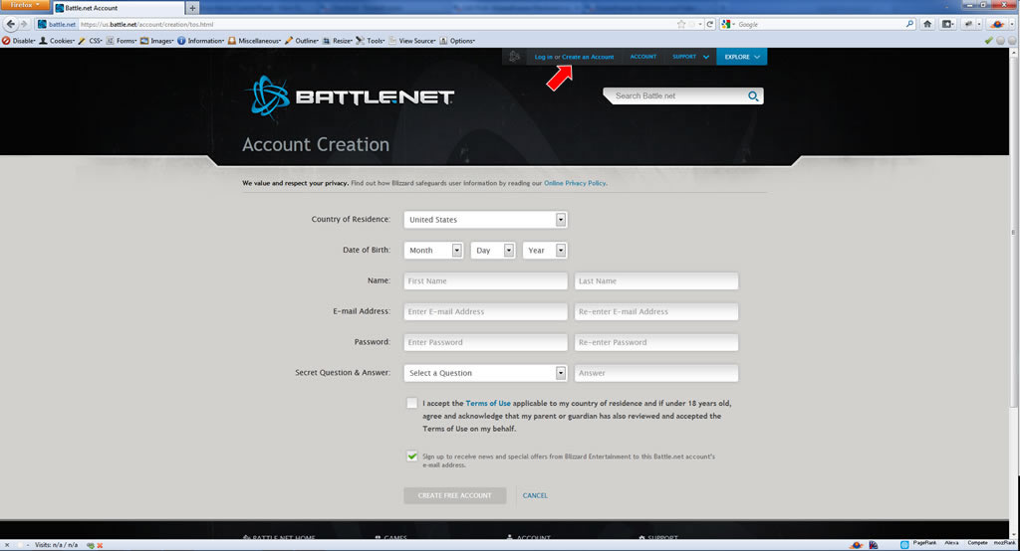Expand the Explore menu
This screenshot has height=551, width=1020.
pyautogui.click(x=741, y=57)
